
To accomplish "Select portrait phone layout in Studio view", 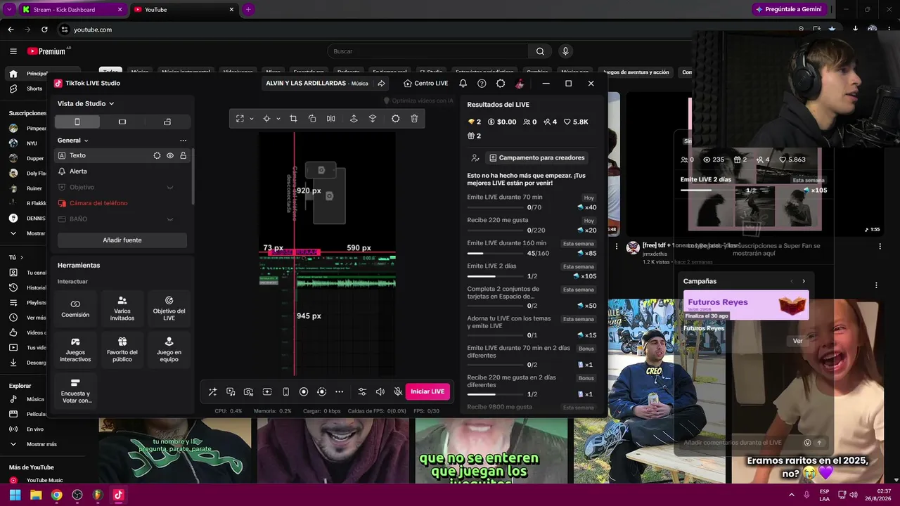I will [x=77, y=122].
